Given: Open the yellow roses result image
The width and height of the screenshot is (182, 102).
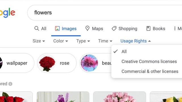Looking at the screenshot, I should tap(166, 97).
